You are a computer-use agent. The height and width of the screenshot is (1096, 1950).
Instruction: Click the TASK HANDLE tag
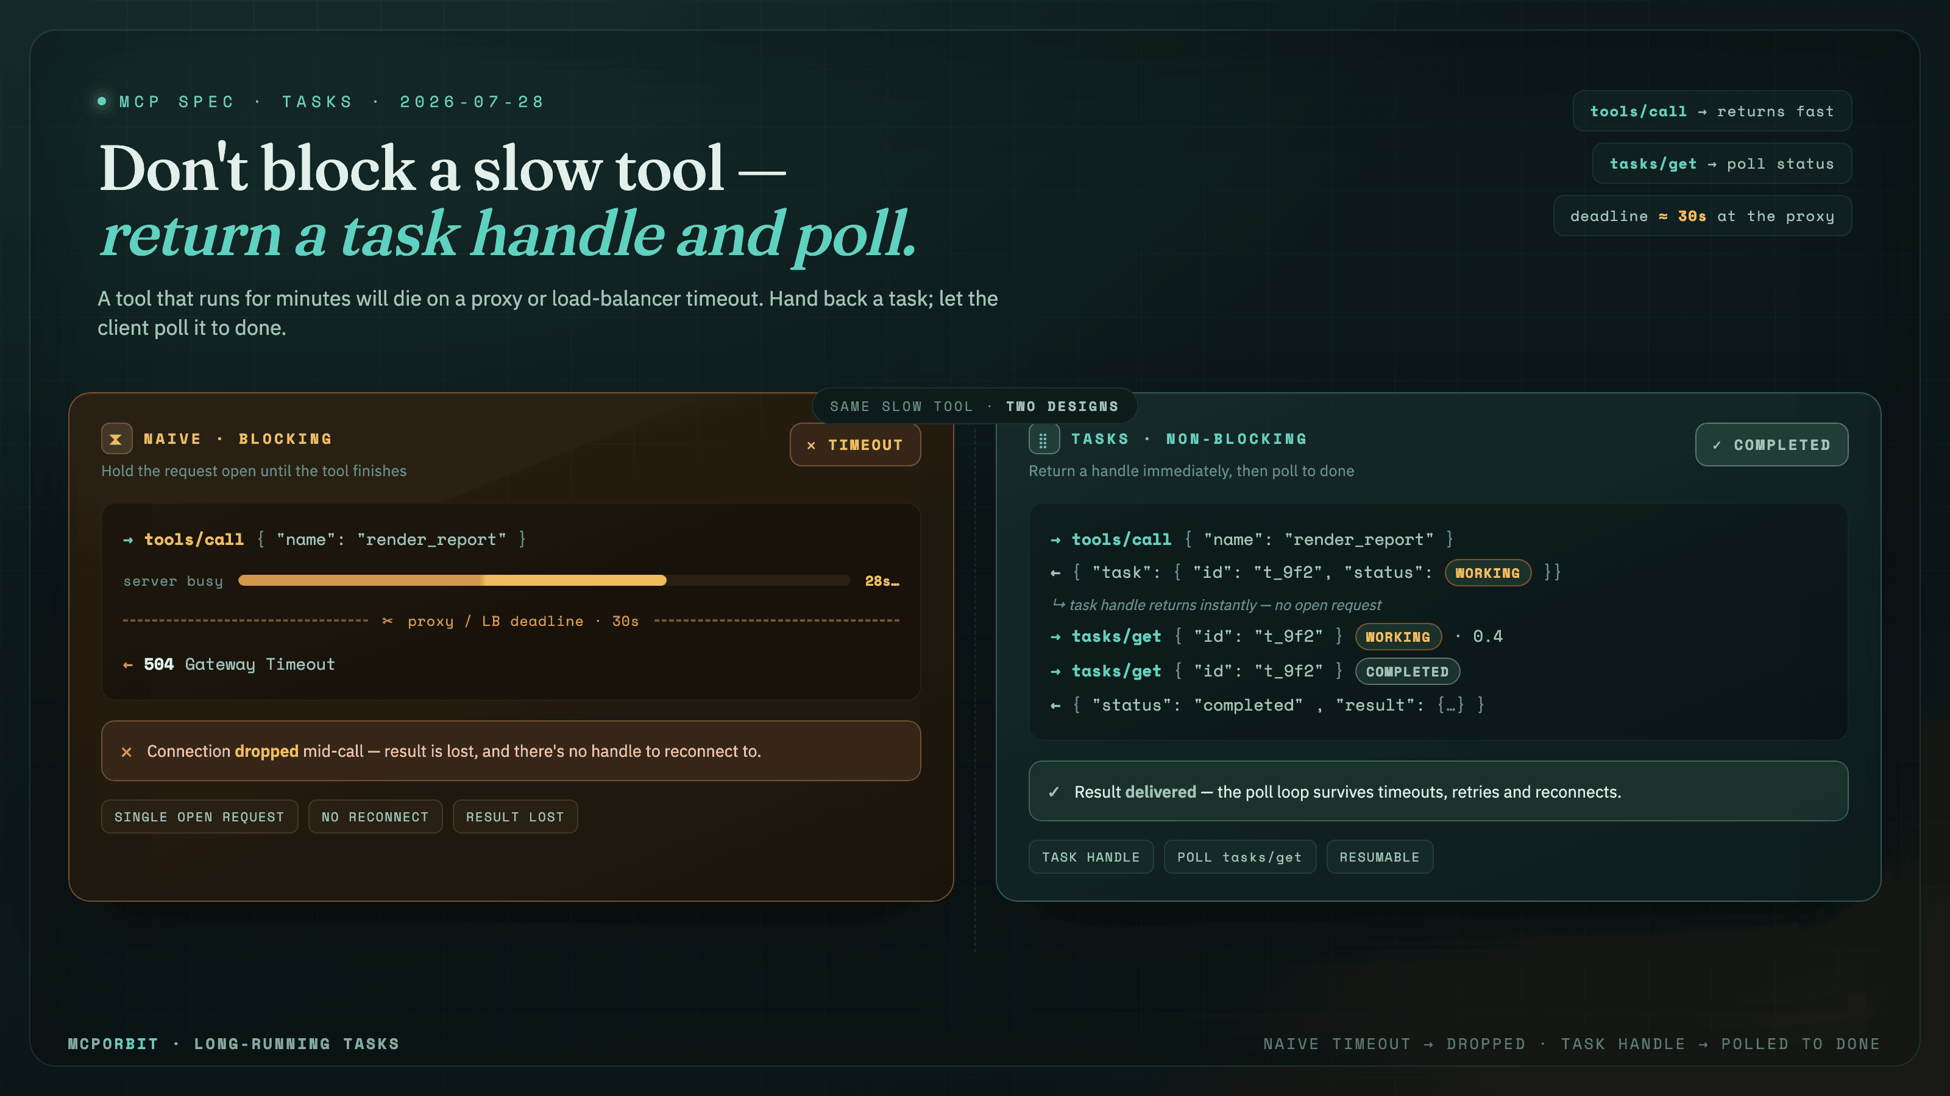tap(1090, 856)
